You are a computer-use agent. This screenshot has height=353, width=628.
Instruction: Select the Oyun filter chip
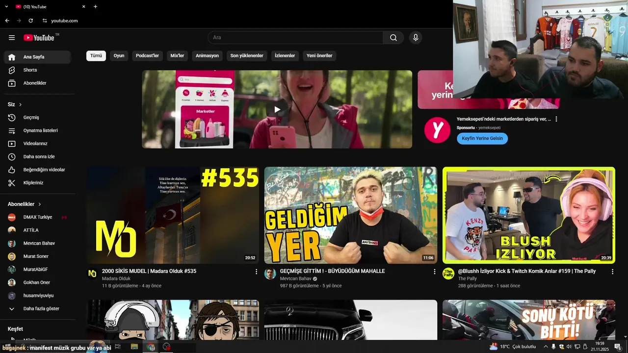pos(119,56)
